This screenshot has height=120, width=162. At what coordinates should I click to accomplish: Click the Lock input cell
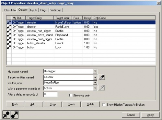[63, 47]
